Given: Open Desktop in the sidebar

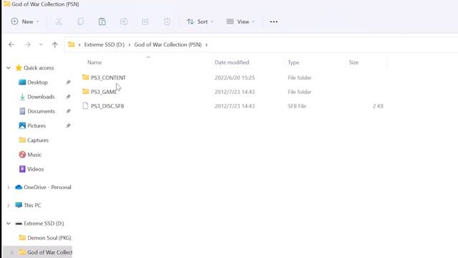Looking at the screenshot, I should pos(37,82).
